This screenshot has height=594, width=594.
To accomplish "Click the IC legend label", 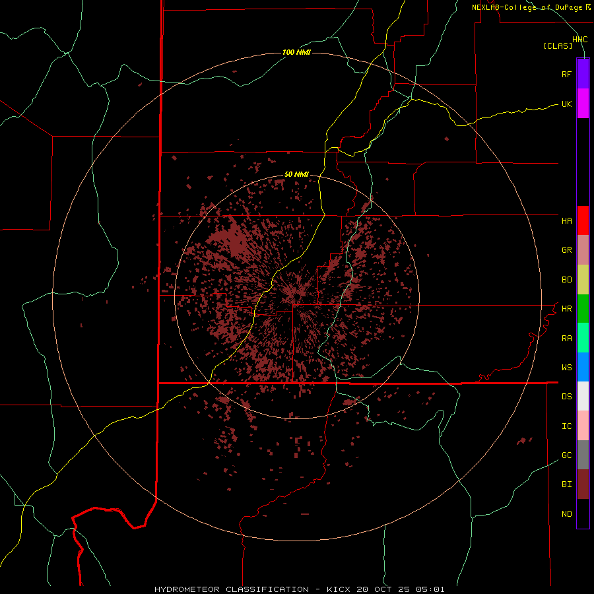I will pos(566,426).
